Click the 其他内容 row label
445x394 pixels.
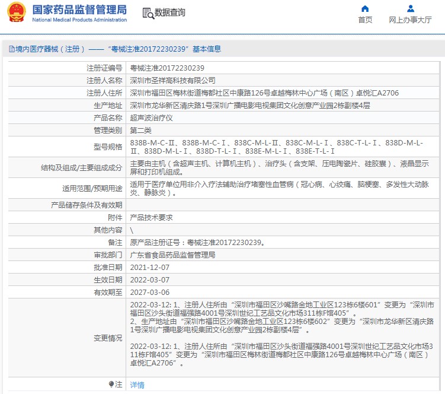[x=108, y=230]
